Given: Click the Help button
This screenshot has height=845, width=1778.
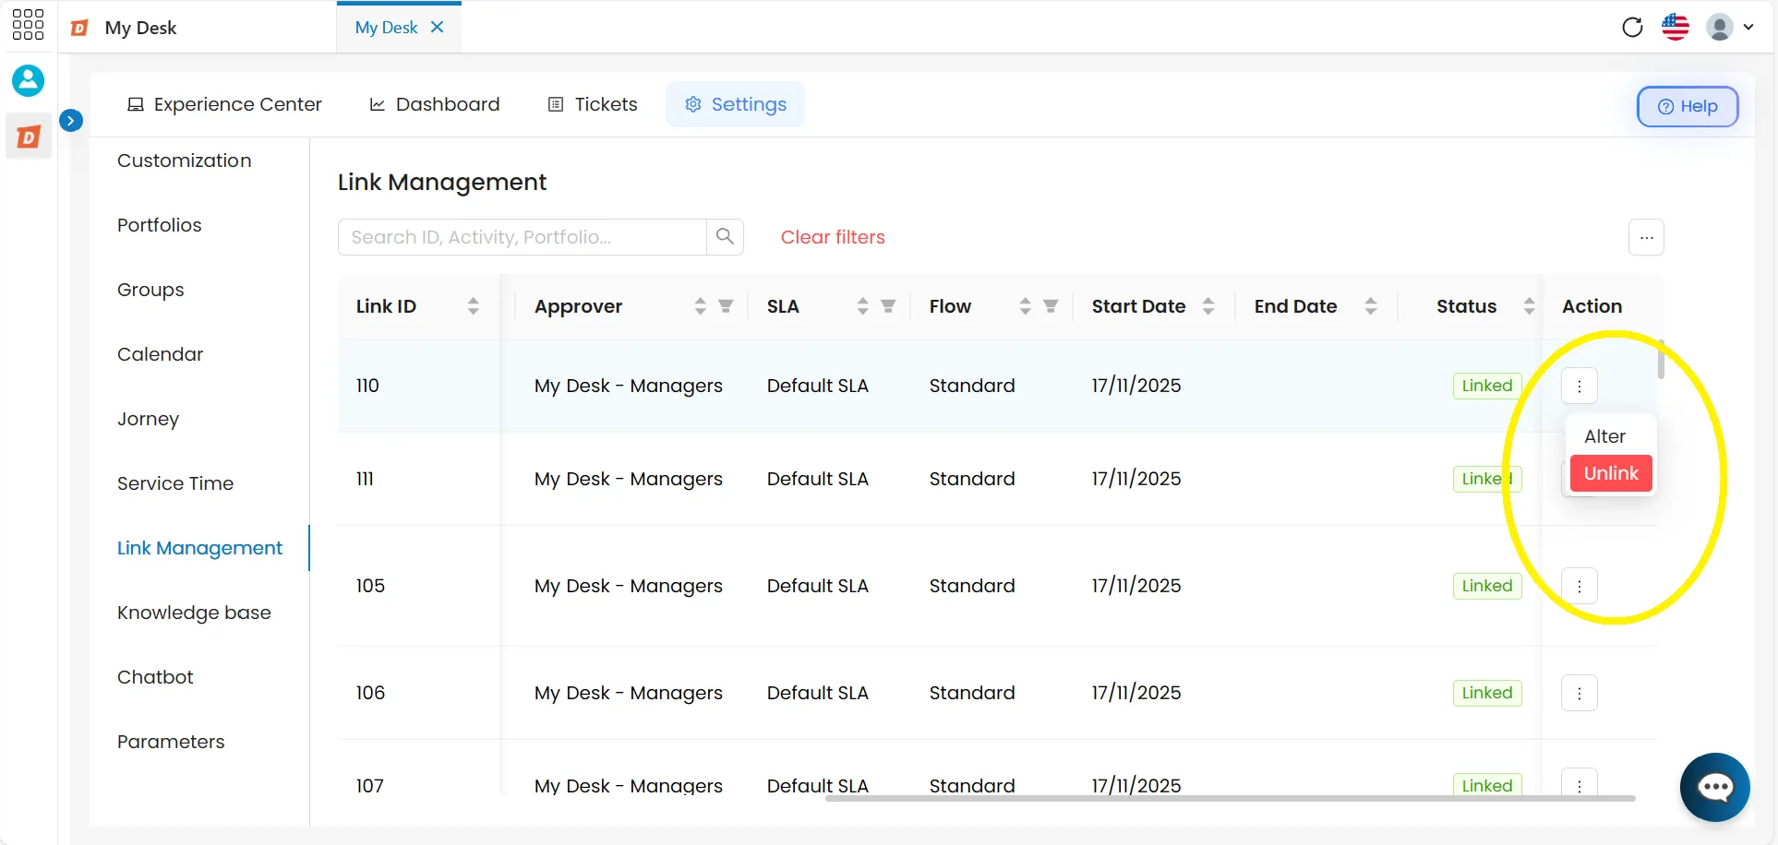Looking at the screenshot, I should click(1688, 106).
